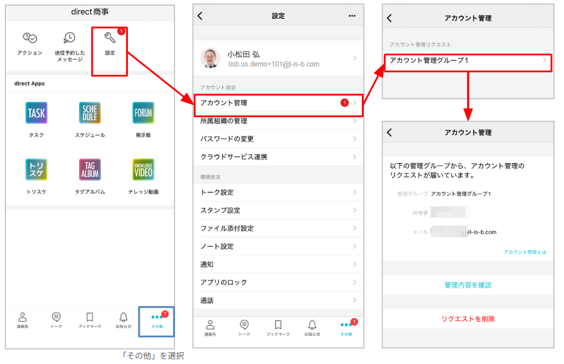Screen dimensions: 564x364
Task: Expand the スタンプ設定 chevron
Action: click(355, 210)
